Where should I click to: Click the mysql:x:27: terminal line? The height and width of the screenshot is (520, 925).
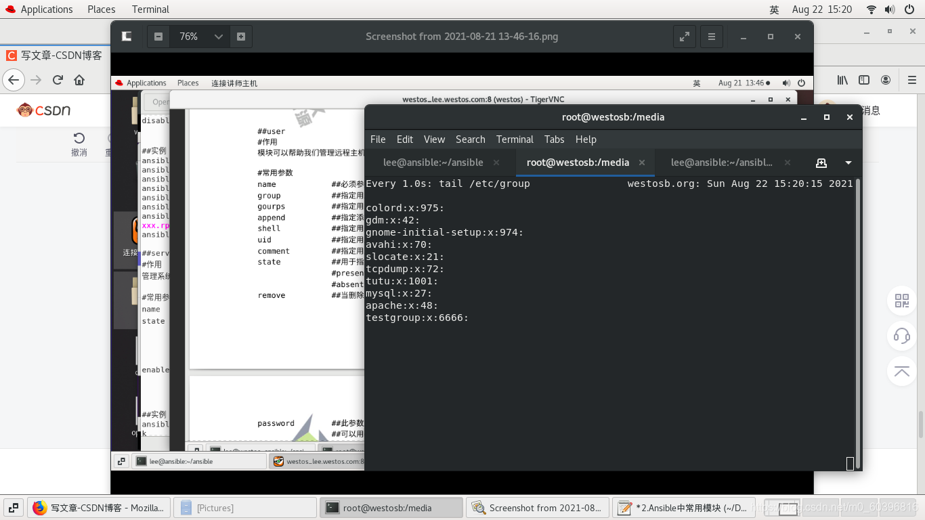click(x=399, y=293)
